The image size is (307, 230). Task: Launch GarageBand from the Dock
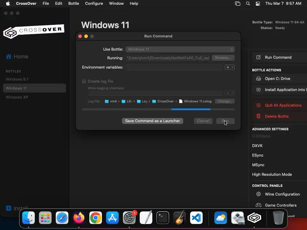click(x=179, y=218)
